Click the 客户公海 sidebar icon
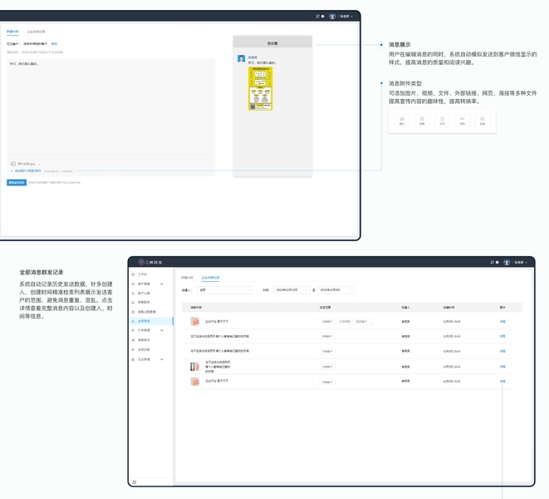The width and height of the screenshot is (549, 499). pyautogui.click(x=133, y=293)
